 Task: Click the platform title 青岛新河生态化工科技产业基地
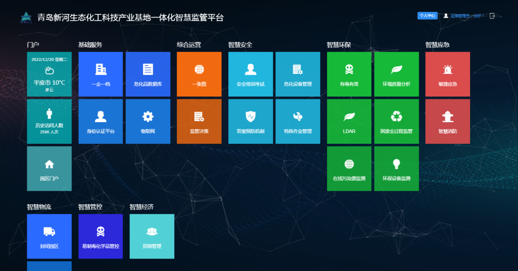pos(130,18)
